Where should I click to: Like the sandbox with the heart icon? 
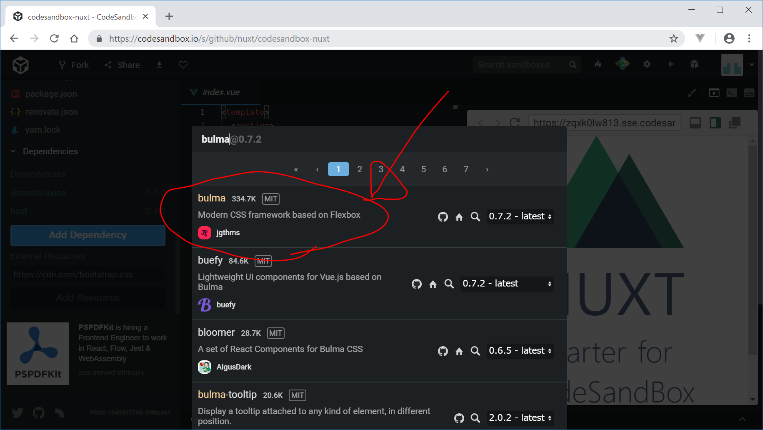[183, 65]
